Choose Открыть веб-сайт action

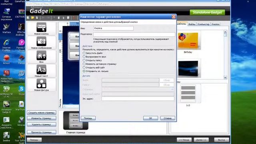(x=94, y=68)
